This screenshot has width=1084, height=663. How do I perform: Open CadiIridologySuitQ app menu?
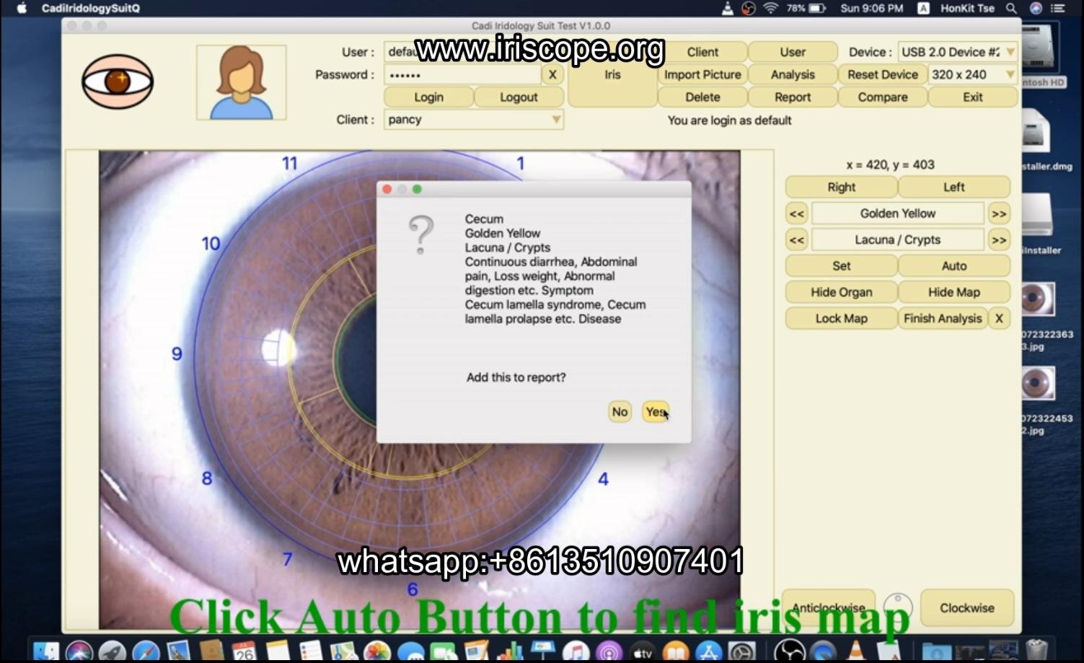91,9
